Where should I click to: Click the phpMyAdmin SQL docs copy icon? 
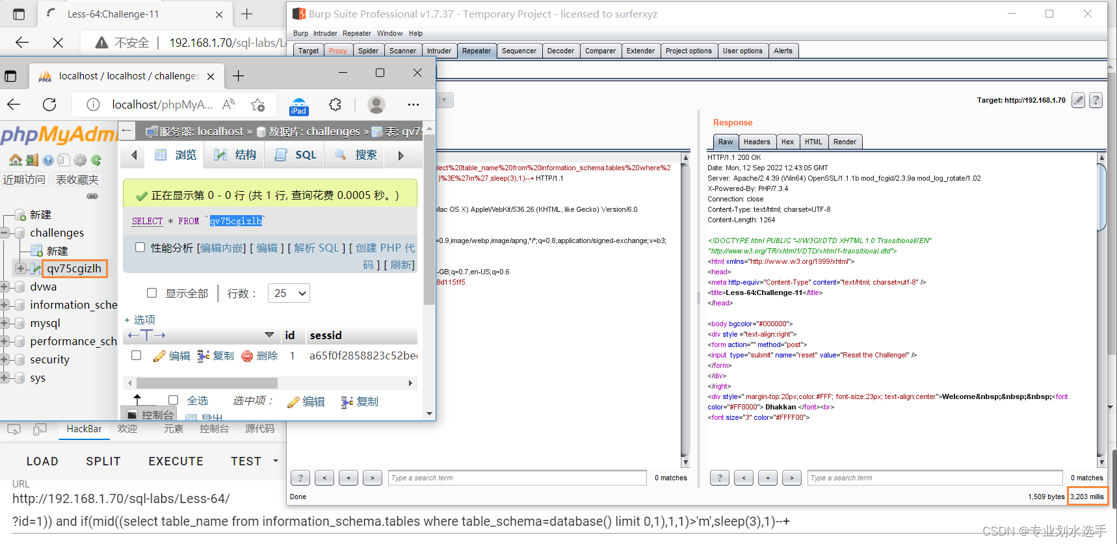click(63, 160)
